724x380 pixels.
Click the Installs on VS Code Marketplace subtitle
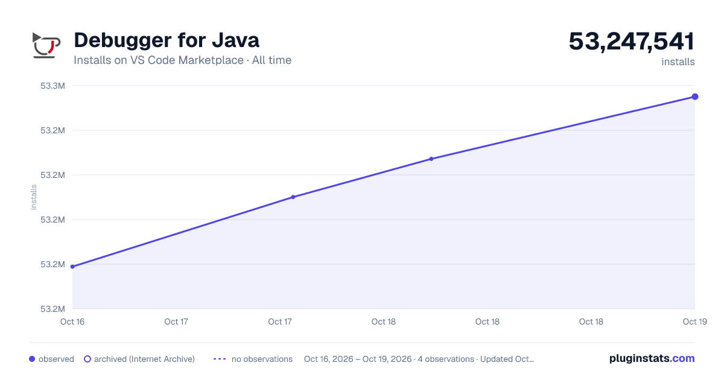pos(182,60)
